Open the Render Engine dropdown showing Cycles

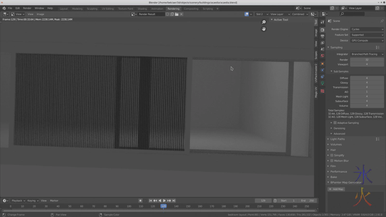(x=367, y=29)
